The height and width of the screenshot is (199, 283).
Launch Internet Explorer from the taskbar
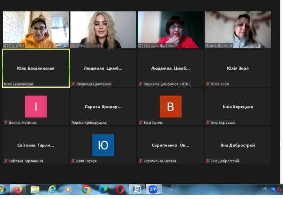(52, 190)
